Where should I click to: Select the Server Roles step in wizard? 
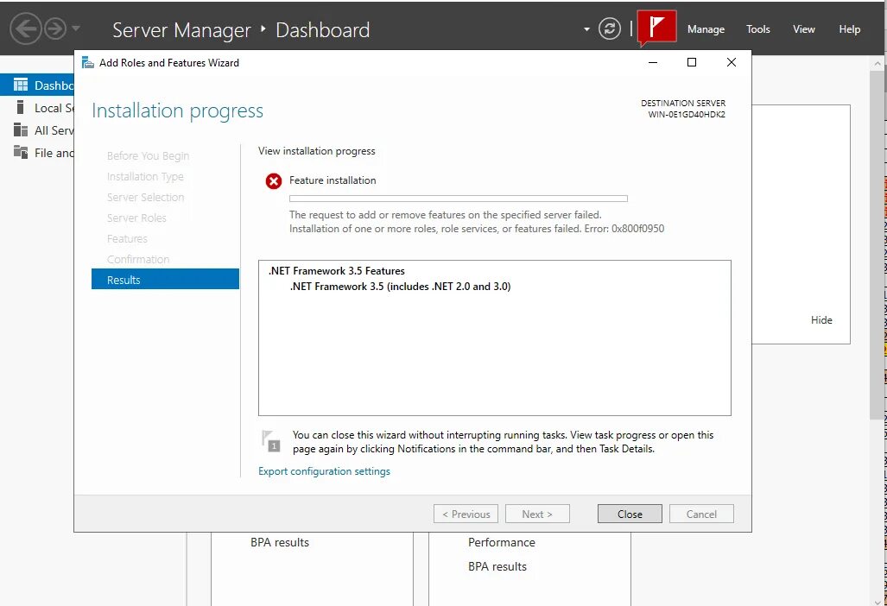[137, 218]
